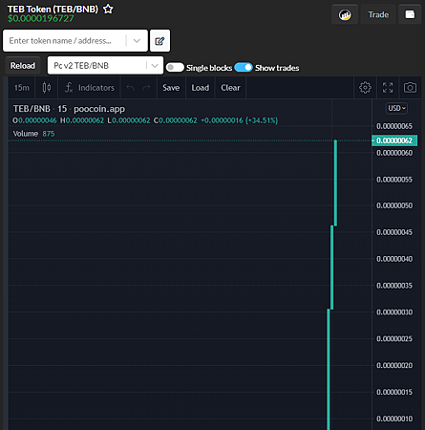This screenshot has width=425, height=430.
Task: Switch the chart to fullscreen mode
Action: [388, 88]
